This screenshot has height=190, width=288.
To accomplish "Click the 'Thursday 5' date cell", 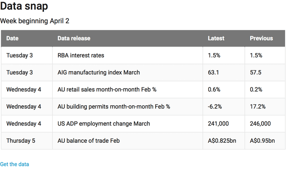I will [21, 141].
